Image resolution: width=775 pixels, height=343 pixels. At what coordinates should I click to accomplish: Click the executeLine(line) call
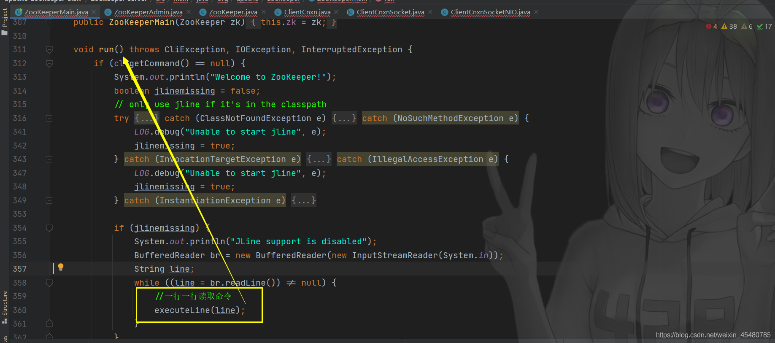coord(197,310)
